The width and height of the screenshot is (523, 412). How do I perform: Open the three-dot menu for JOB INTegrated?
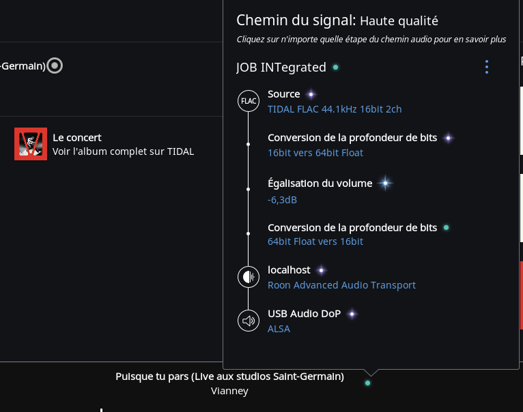[x=487, y=67]
